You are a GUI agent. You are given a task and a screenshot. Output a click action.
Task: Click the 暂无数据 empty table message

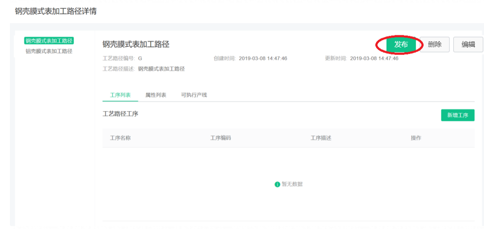[x=292, y=184]
